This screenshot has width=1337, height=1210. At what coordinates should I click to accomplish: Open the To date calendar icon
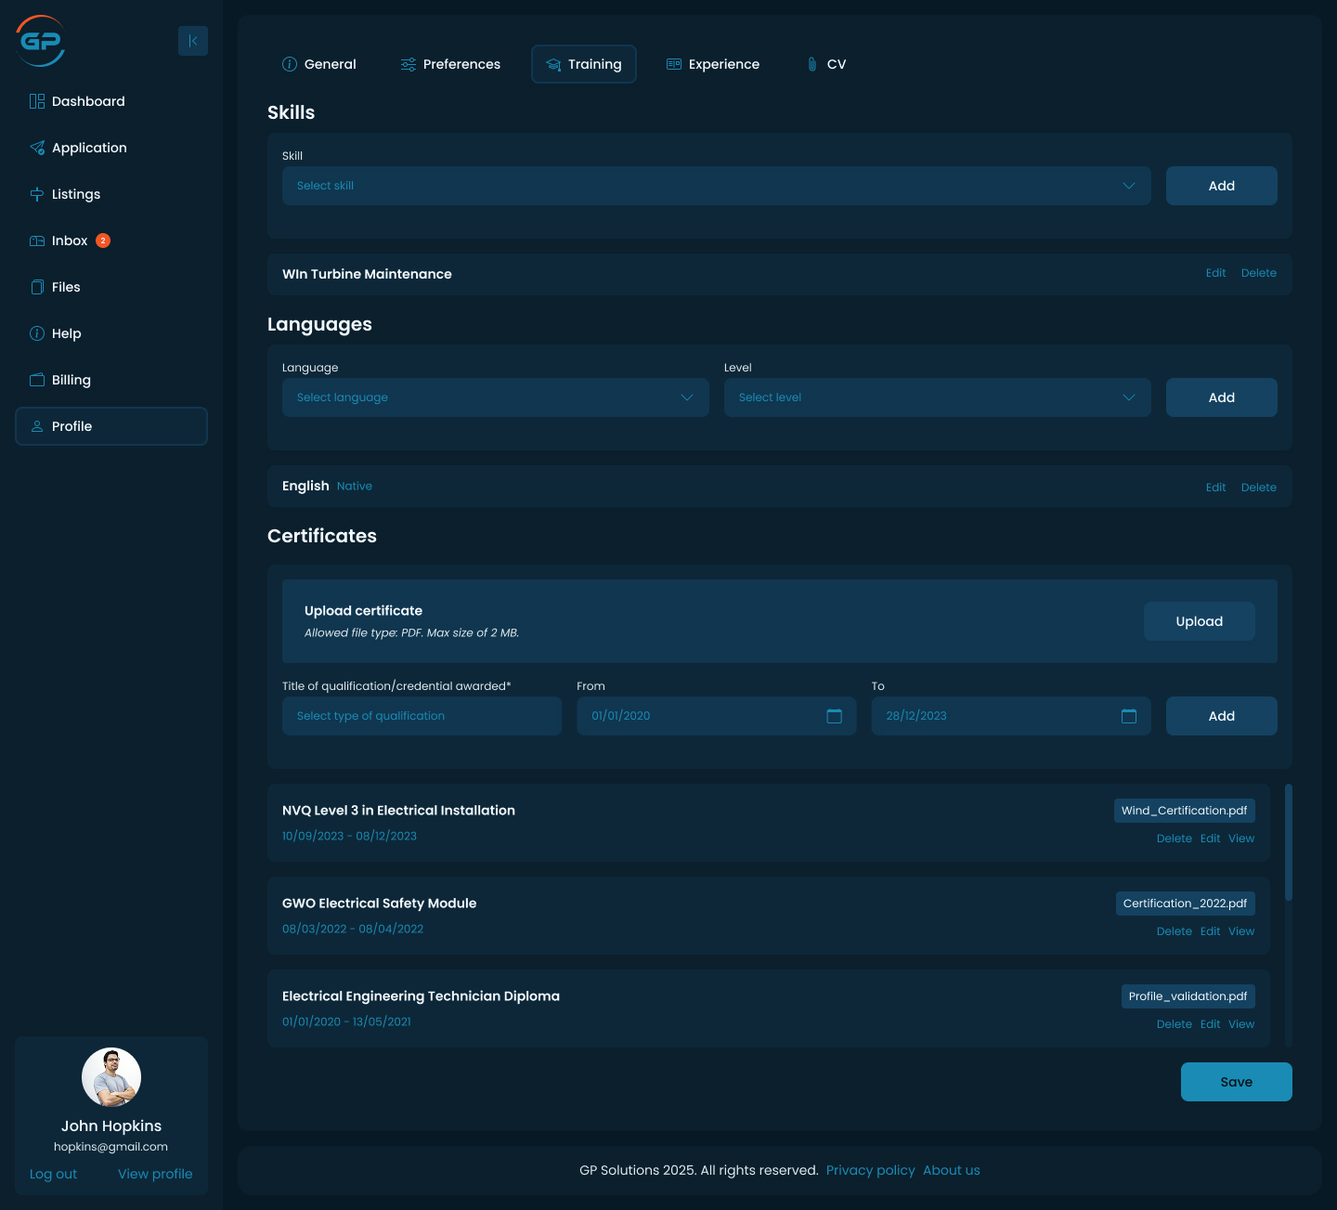pyautogui.click(x=1129, y=716)
